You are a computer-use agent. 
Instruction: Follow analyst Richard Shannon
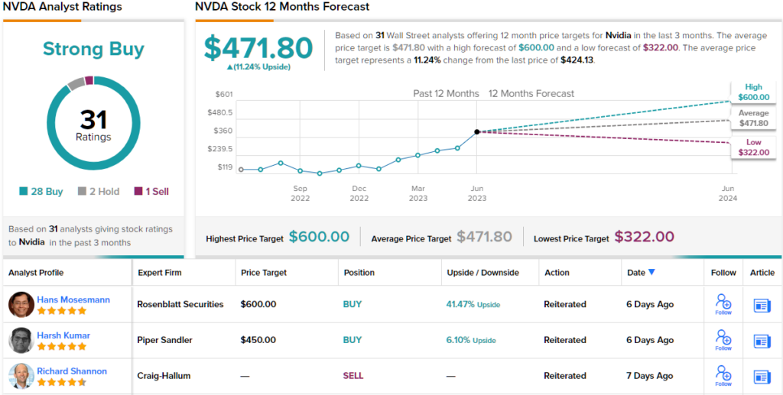click(723, 375)
